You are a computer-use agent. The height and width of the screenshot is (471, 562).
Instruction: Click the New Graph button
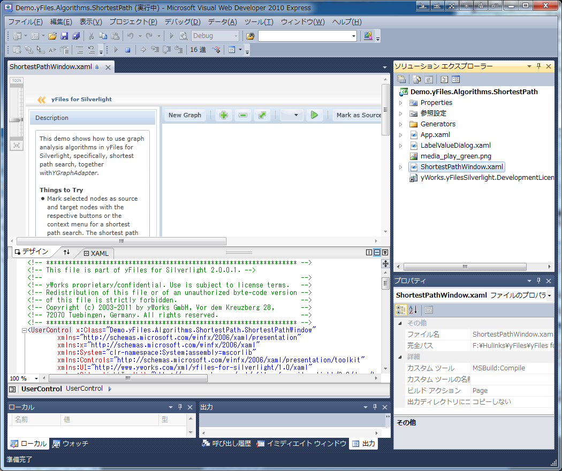[x=185, y=115]
